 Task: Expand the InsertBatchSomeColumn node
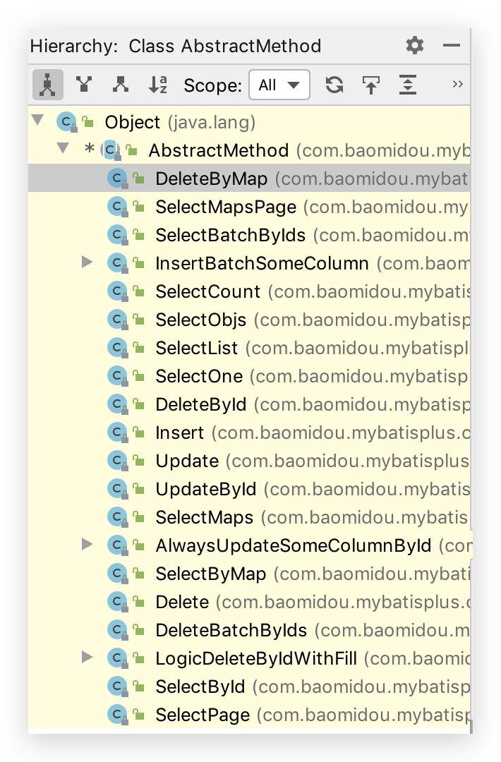tap(87, 262)
